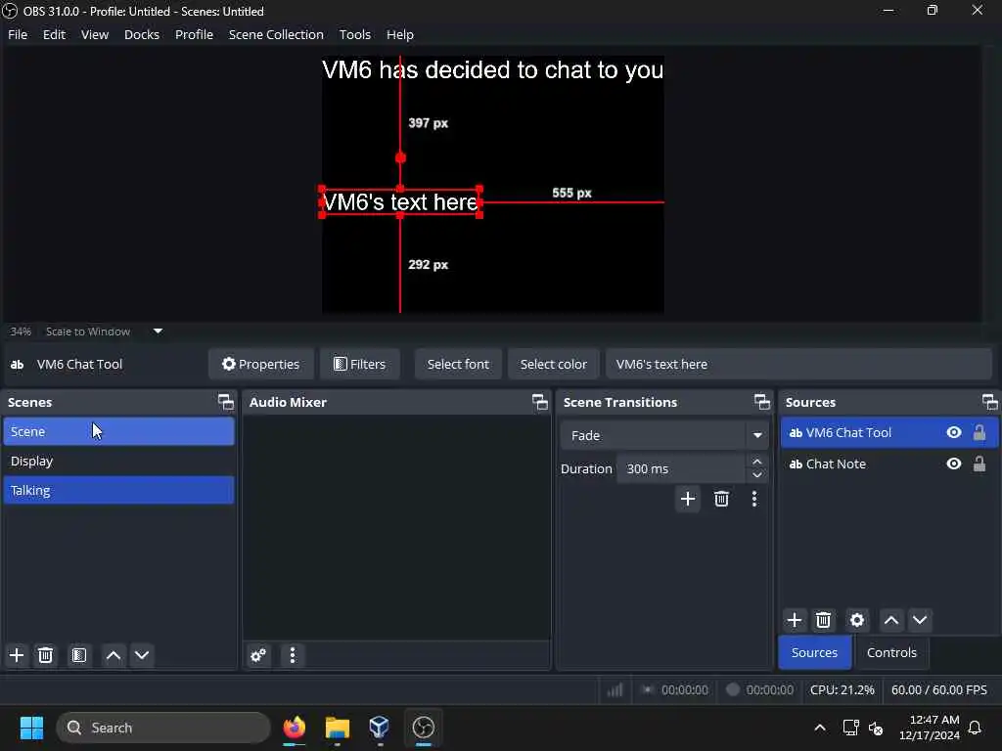The height and width of the screenshot is (751, 1002).
Task: Click the Select color button
Action: (x=554, y=364)
